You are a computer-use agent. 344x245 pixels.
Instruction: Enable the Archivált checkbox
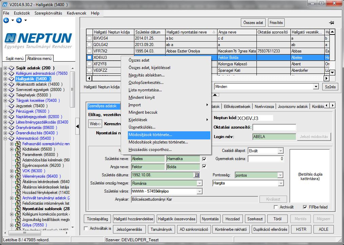click(x=276, y=207)
